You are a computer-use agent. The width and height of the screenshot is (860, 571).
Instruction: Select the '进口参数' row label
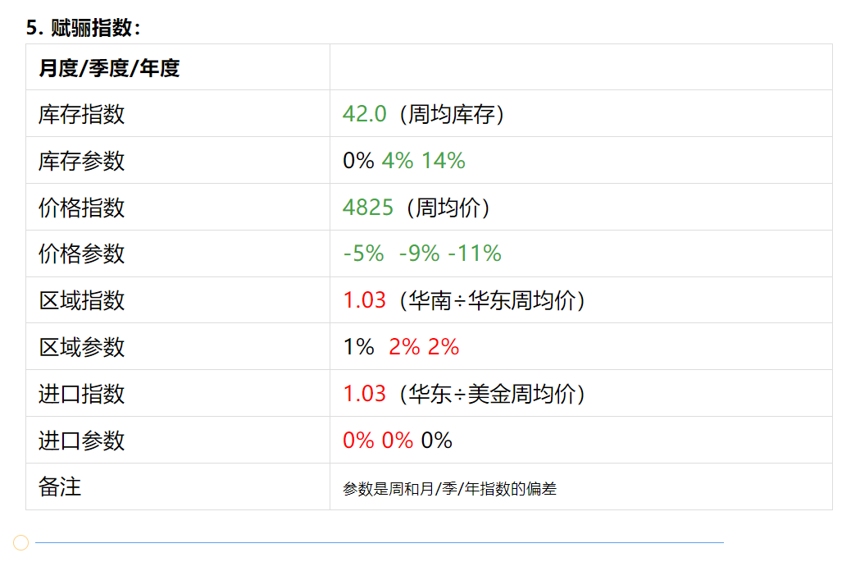click(82, 441)
